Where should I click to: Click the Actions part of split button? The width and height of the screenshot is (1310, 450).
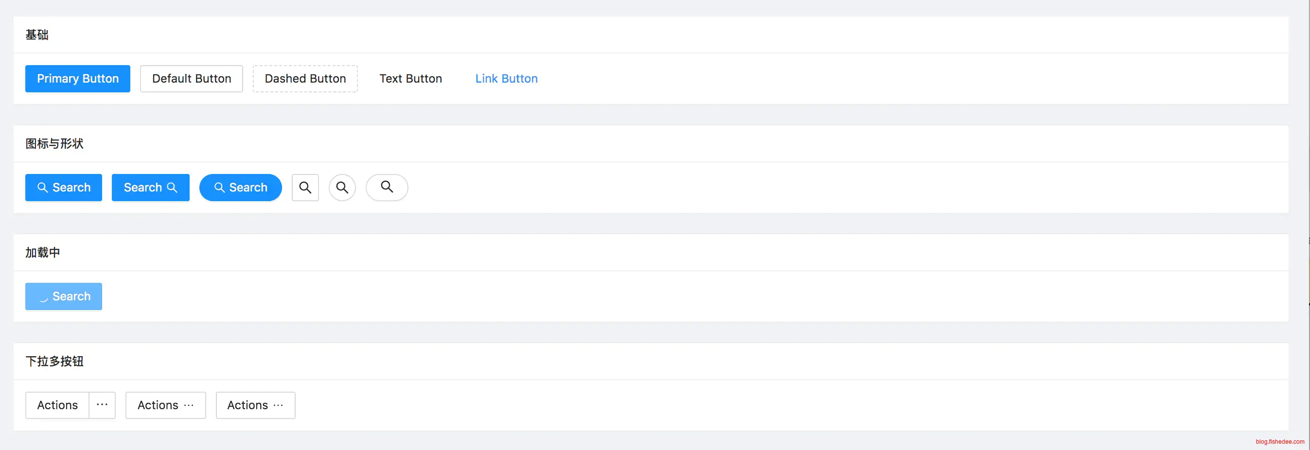57,405
